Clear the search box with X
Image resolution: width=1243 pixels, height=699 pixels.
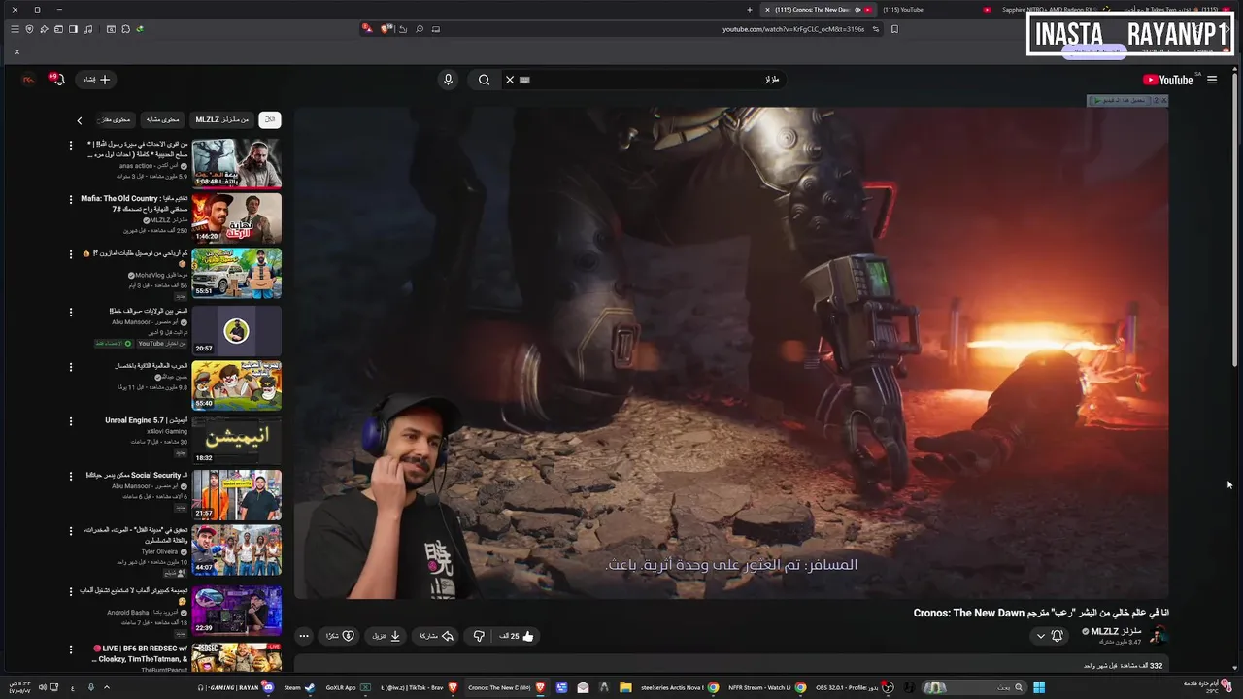(x=509, y=80)
